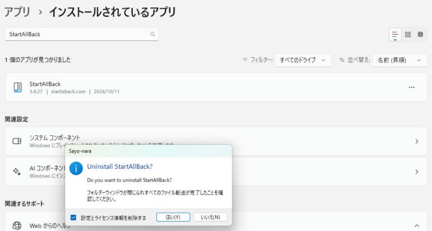Confirm uninstall with はい(Y)
Screen dimensions: 432x231
point(173,217)
